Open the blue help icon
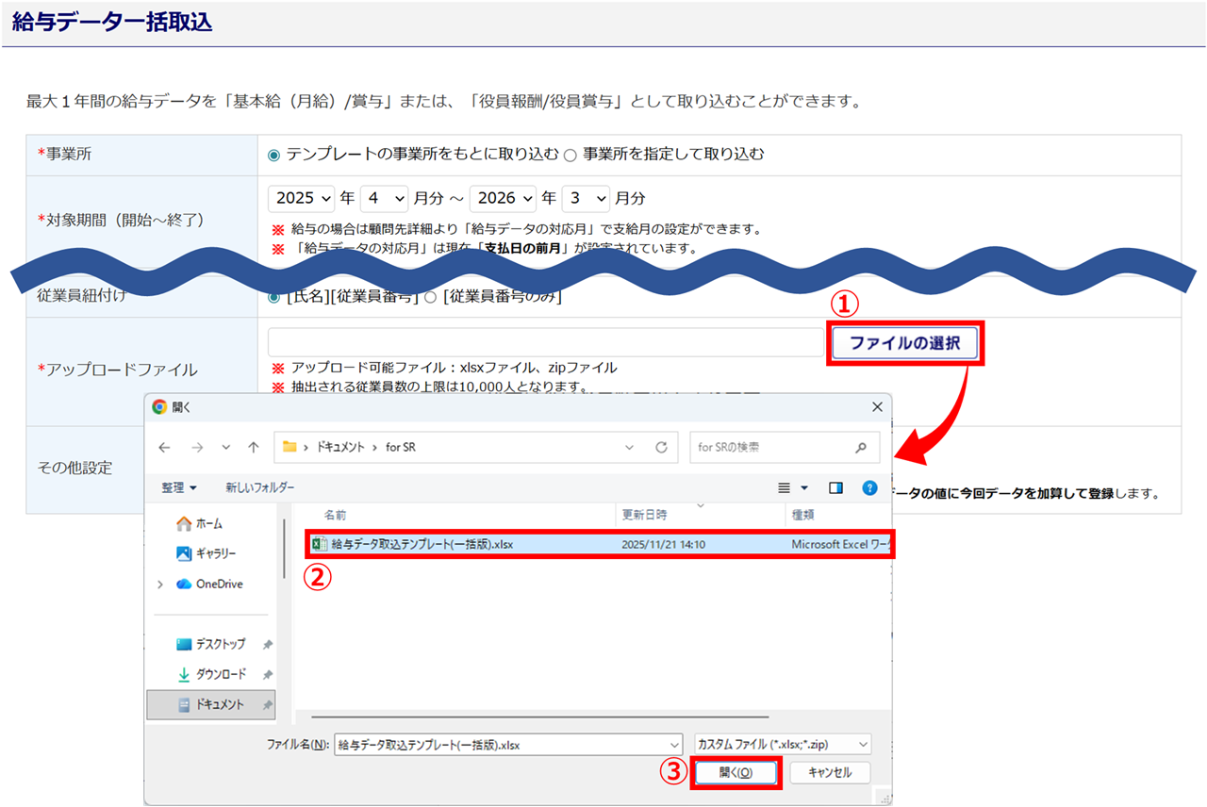The image size is (1207, 807). click(869, 487)
